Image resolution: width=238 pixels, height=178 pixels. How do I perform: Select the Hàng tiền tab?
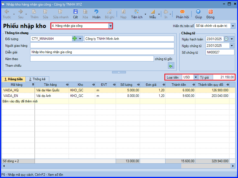pos(14,79)
